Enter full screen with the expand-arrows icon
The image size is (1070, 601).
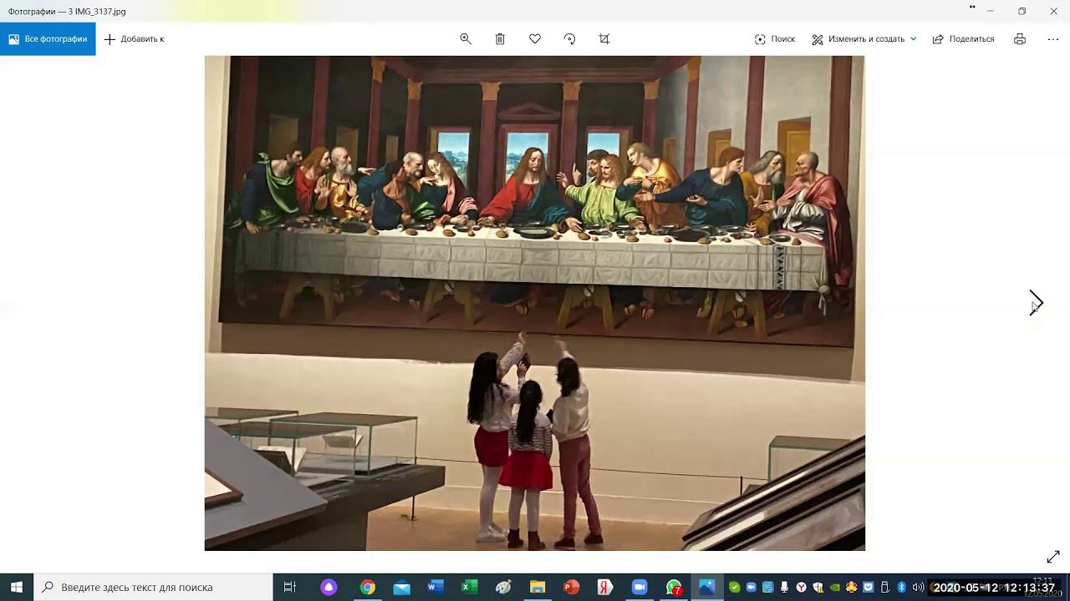tap(1053, 557)
